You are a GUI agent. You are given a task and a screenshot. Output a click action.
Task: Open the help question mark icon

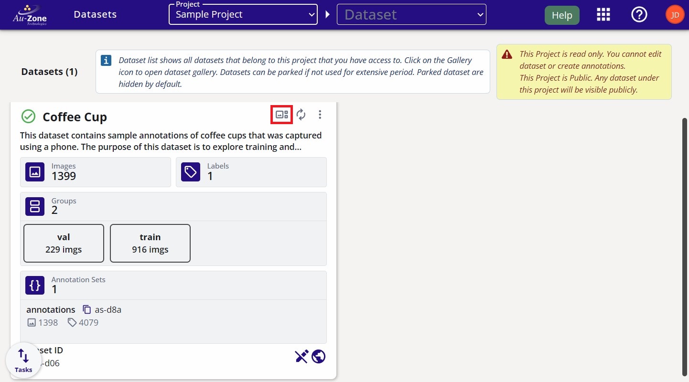pos(639,14)
